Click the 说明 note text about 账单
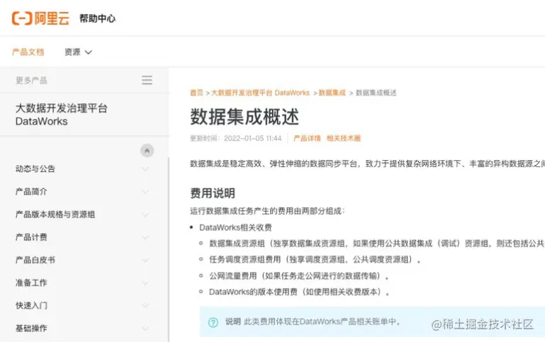The height and width of the screenshot is (342, 545). point(313,321)
